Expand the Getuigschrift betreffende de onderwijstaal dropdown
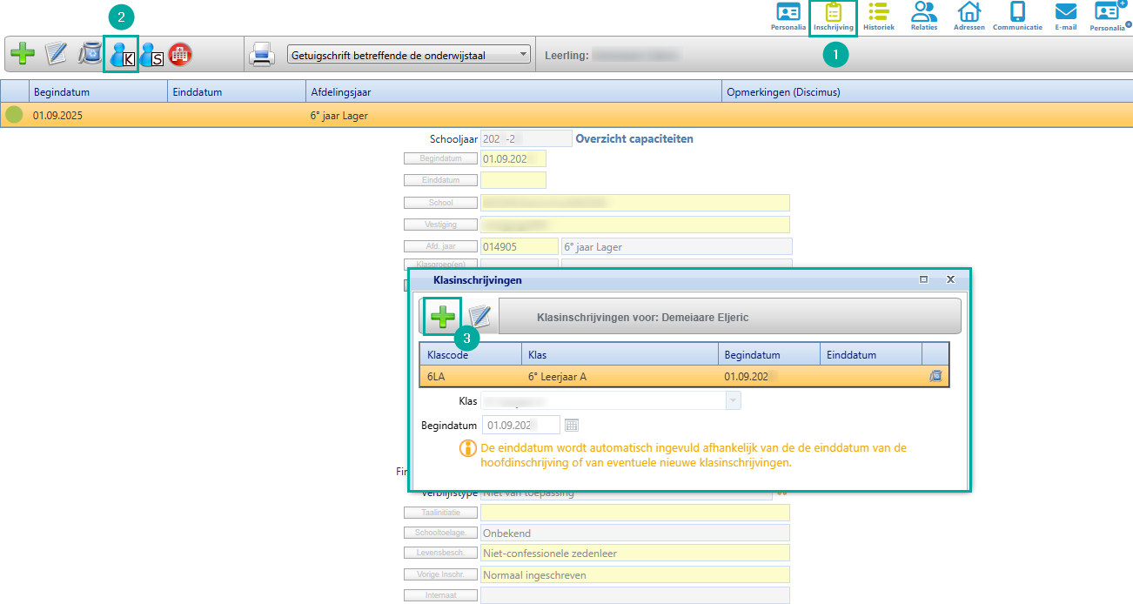The height and width of the screenshot is (604, 1133). 523,55
